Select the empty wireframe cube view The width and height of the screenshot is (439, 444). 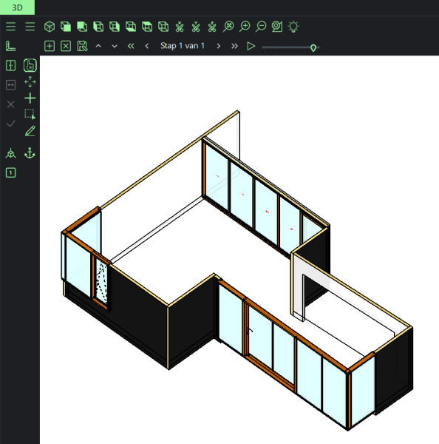pos(163,27)
